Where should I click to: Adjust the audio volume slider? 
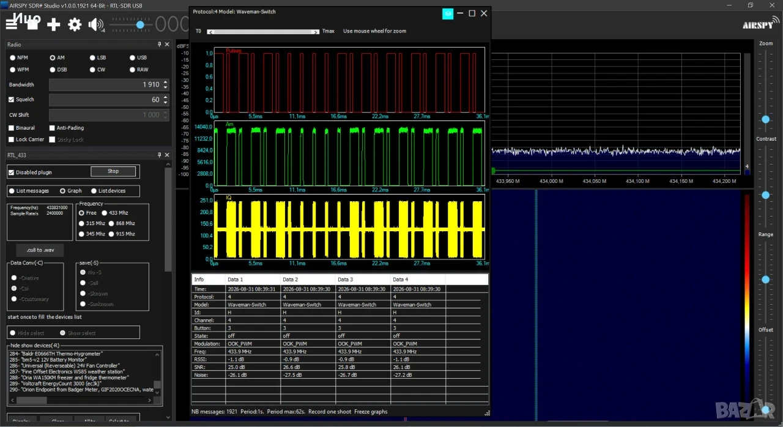(x=140, y=24)
